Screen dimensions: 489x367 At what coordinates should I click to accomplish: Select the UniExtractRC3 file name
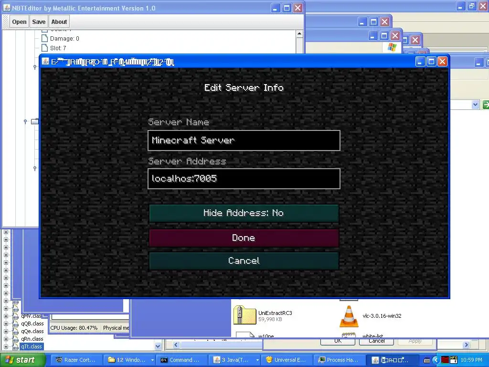275,313
